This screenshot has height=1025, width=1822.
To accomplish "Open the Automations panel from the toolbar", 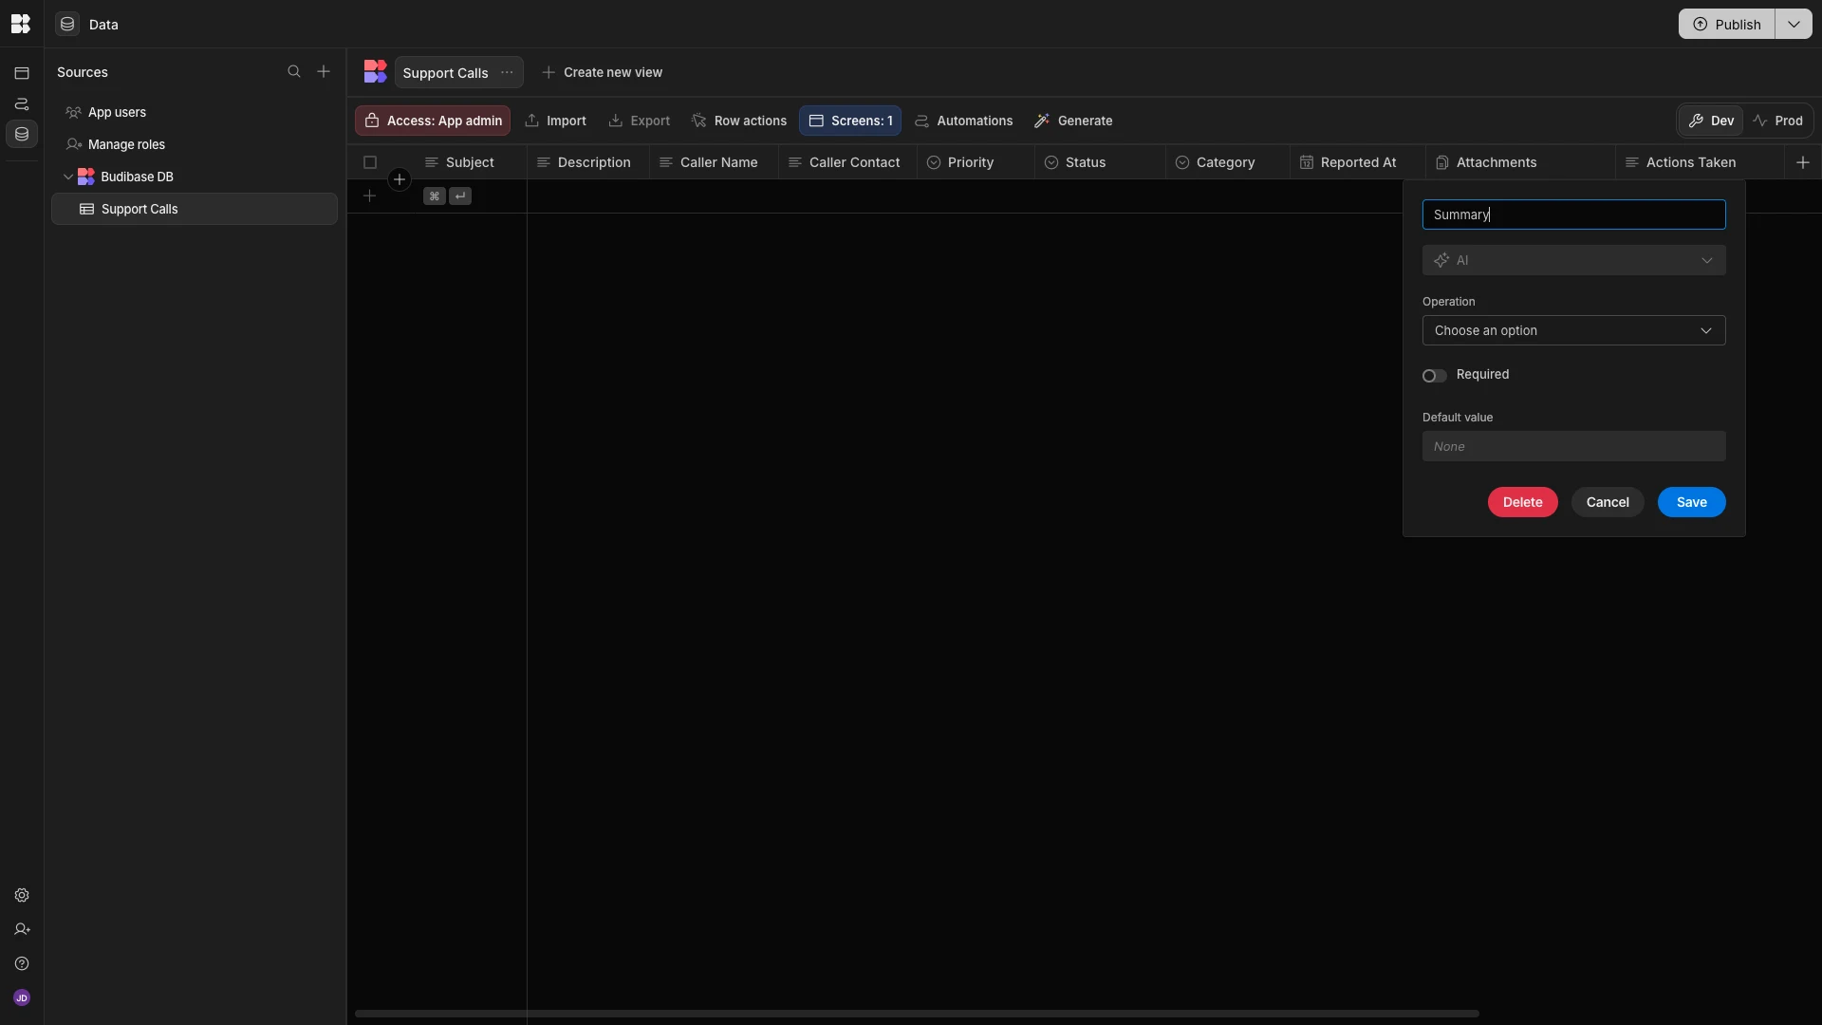I will [963, 121].
